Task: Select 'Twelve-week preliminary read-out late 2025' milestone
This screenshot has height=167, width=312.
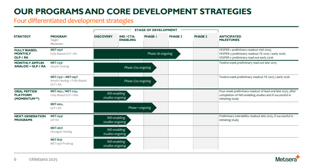Action: pyautogui.click(x=248, y=63)
